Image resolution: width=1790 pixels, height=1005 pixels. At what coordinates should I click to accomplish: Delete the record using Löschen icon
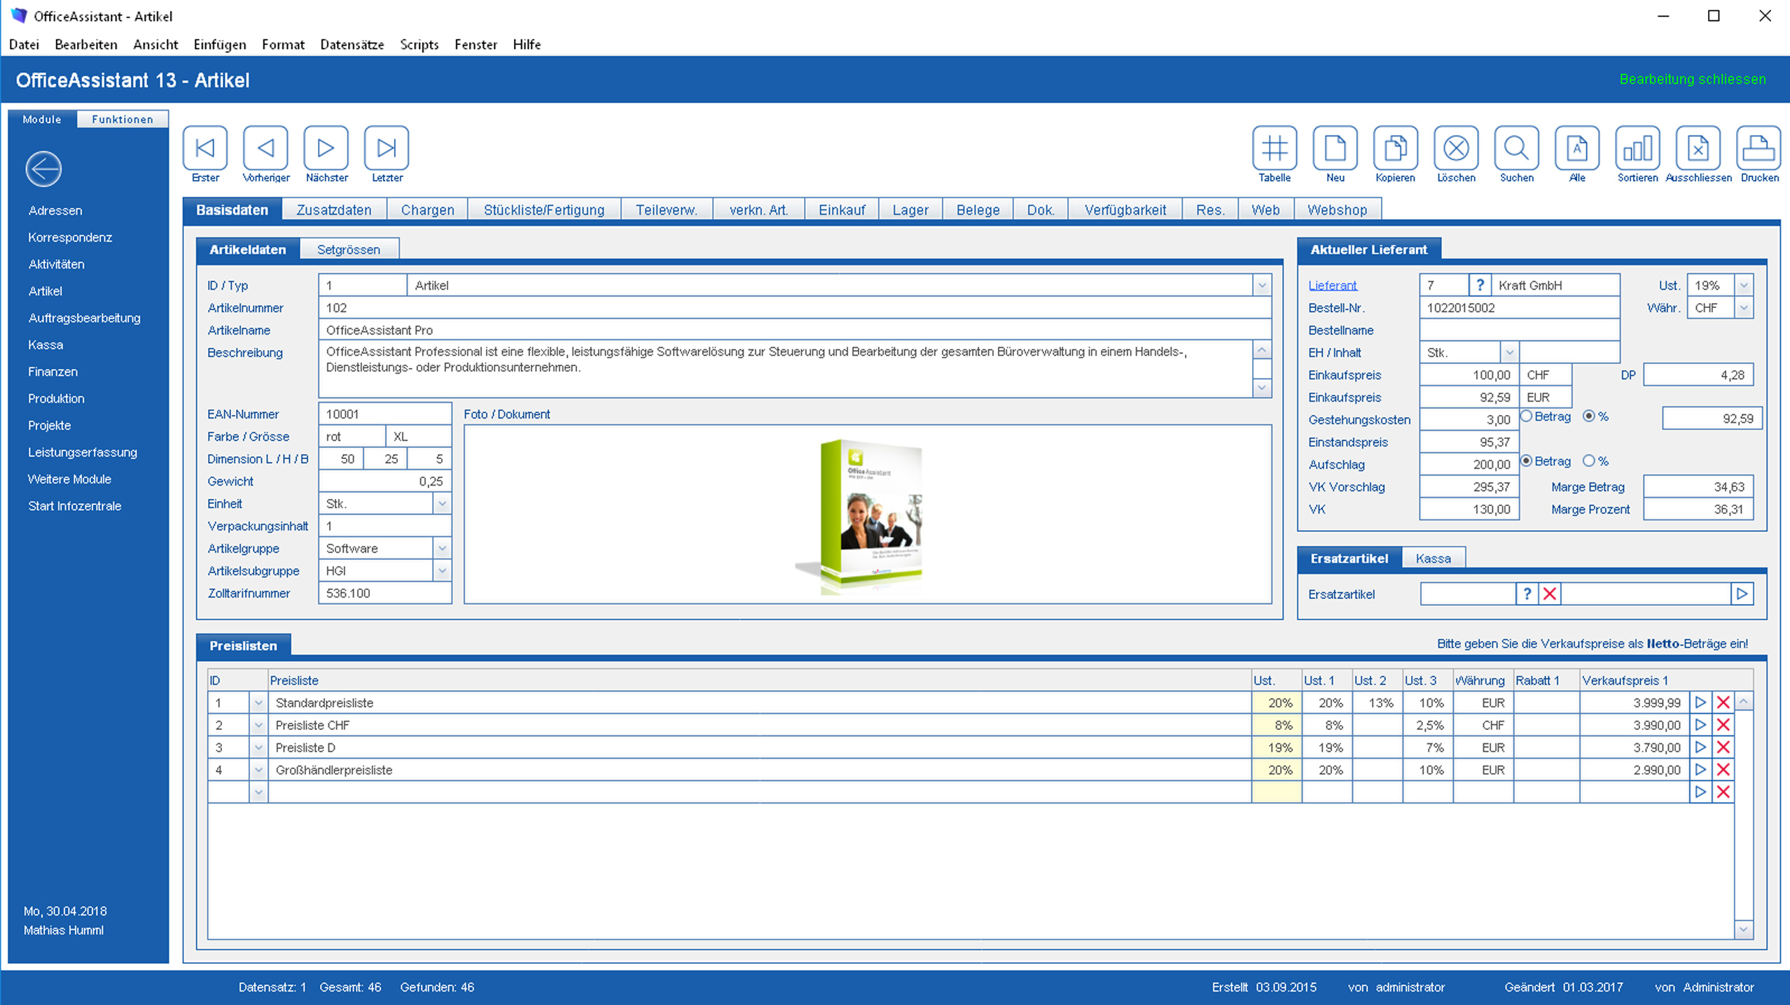click(1456, 148)
